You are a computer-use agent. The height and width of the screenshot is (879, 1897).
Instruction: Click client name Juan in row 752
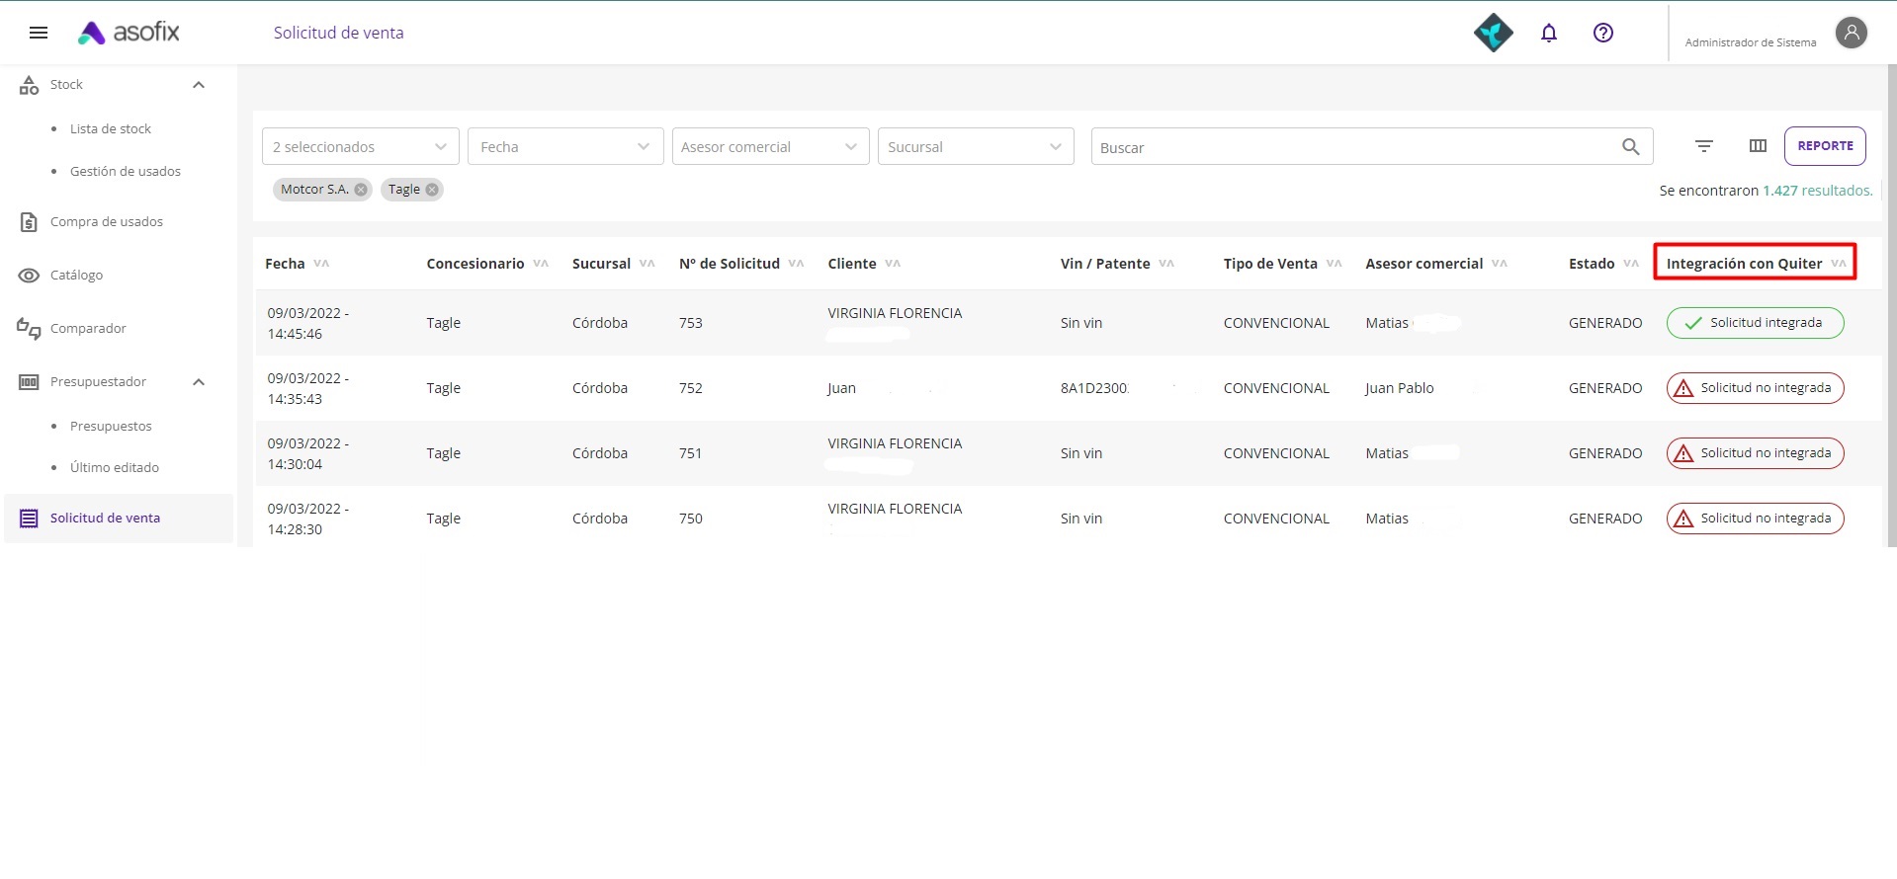842,388
